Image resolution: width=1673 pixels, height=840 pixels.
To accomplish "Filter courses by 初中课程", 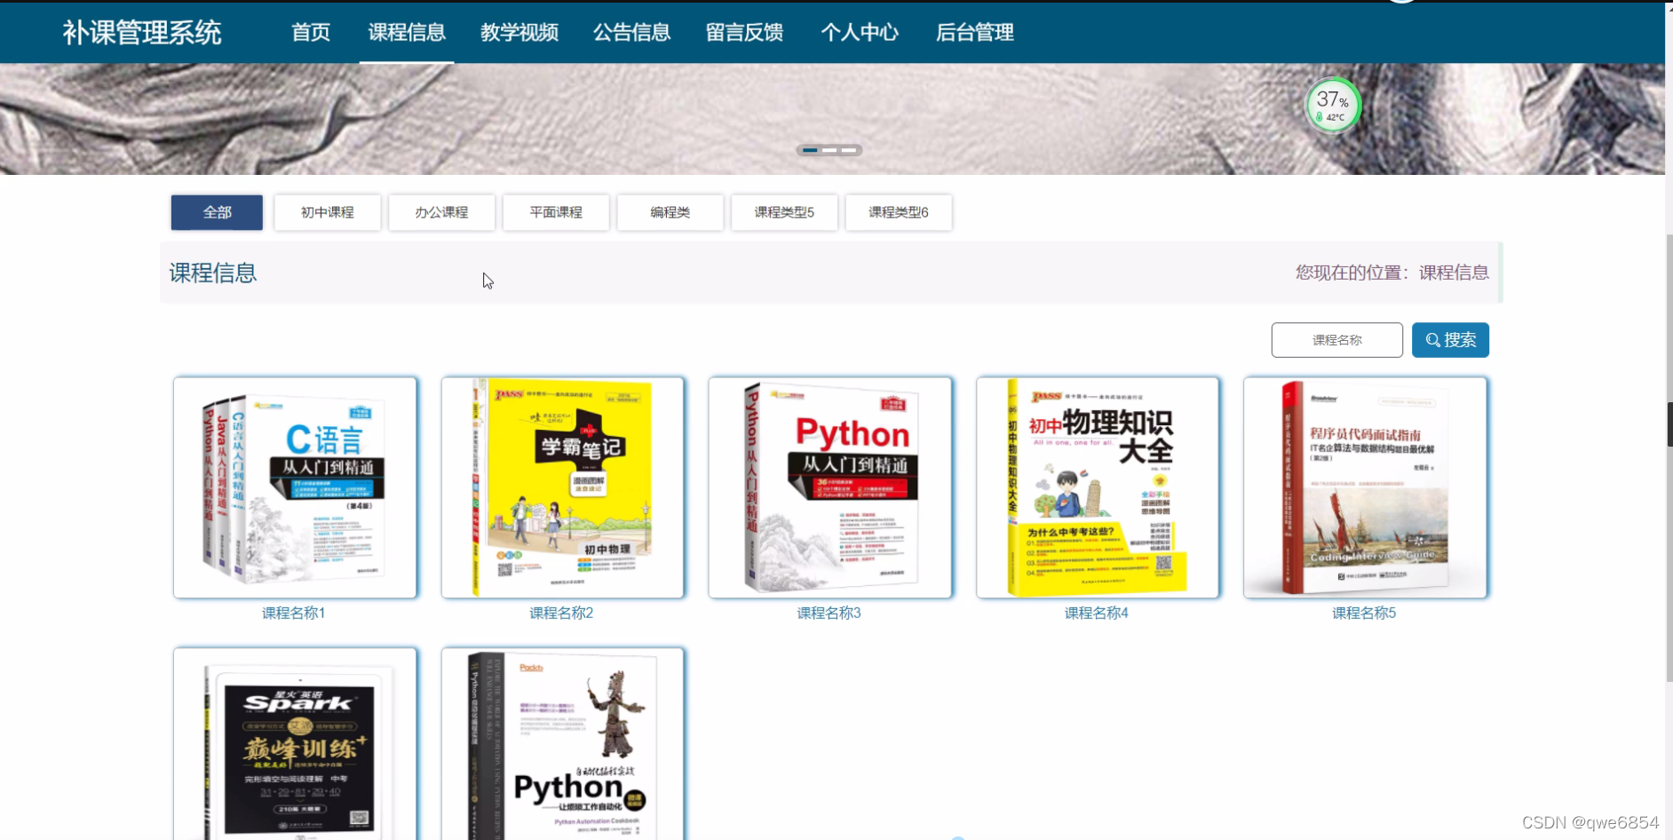I will click(x=327, y=212).
